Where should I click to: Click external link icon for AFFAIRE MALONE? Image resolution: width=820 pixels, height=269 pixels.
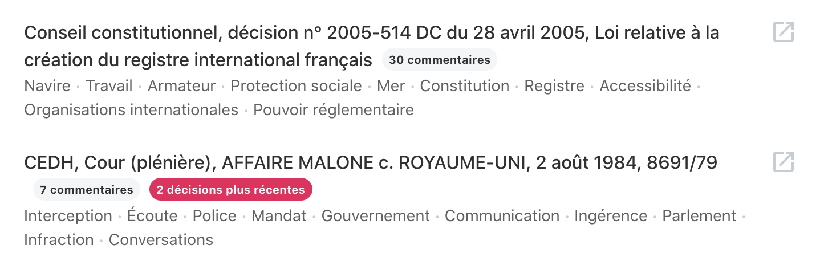tap(784, 162)
